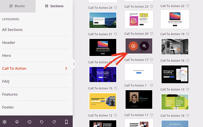Switch to mobile preview icon

point(67,122)
